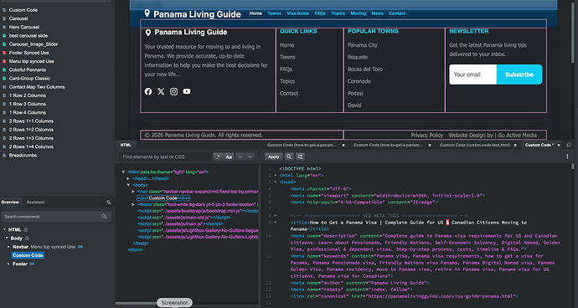The height and width of the screenshot is (308, 578).
Task: Select the HTML panel tab
Action: click(x=126, y=145)
